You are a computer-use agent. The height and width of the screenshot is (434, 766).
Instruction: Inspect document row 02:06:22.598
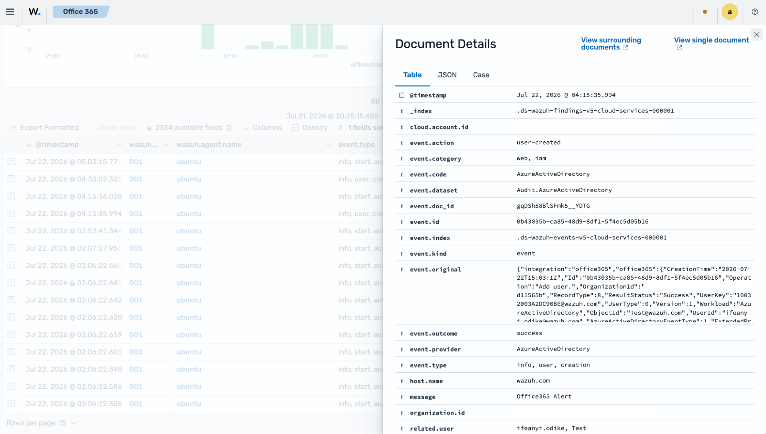tap(11, 369)
